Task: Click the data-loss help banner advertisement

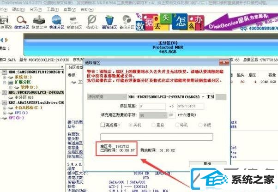Action: 170,22
